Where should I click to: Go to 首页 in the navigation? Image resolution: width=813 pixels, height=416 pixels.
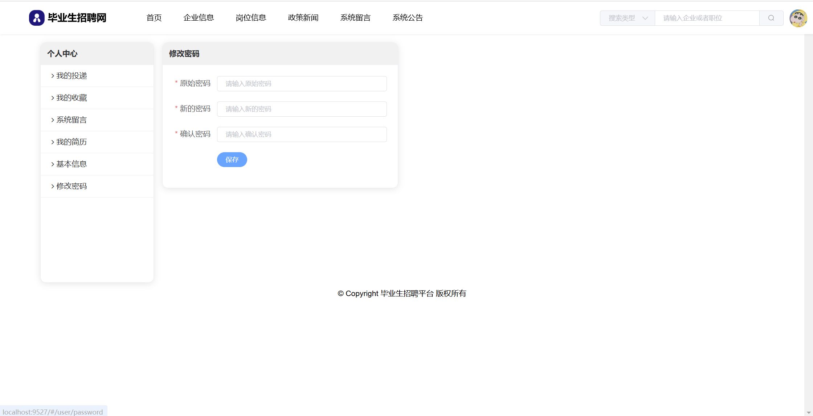coord(154,18)
